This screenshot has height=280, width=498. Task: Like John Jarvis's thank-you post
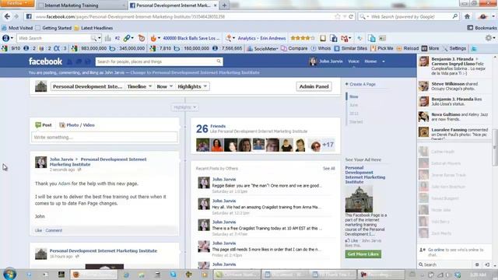click(x=38, y=230)
